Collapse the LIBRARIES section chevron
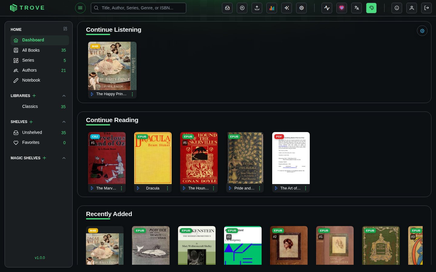Screen dimensions: 436x272 pyautogui.click(x=64, y=96)
